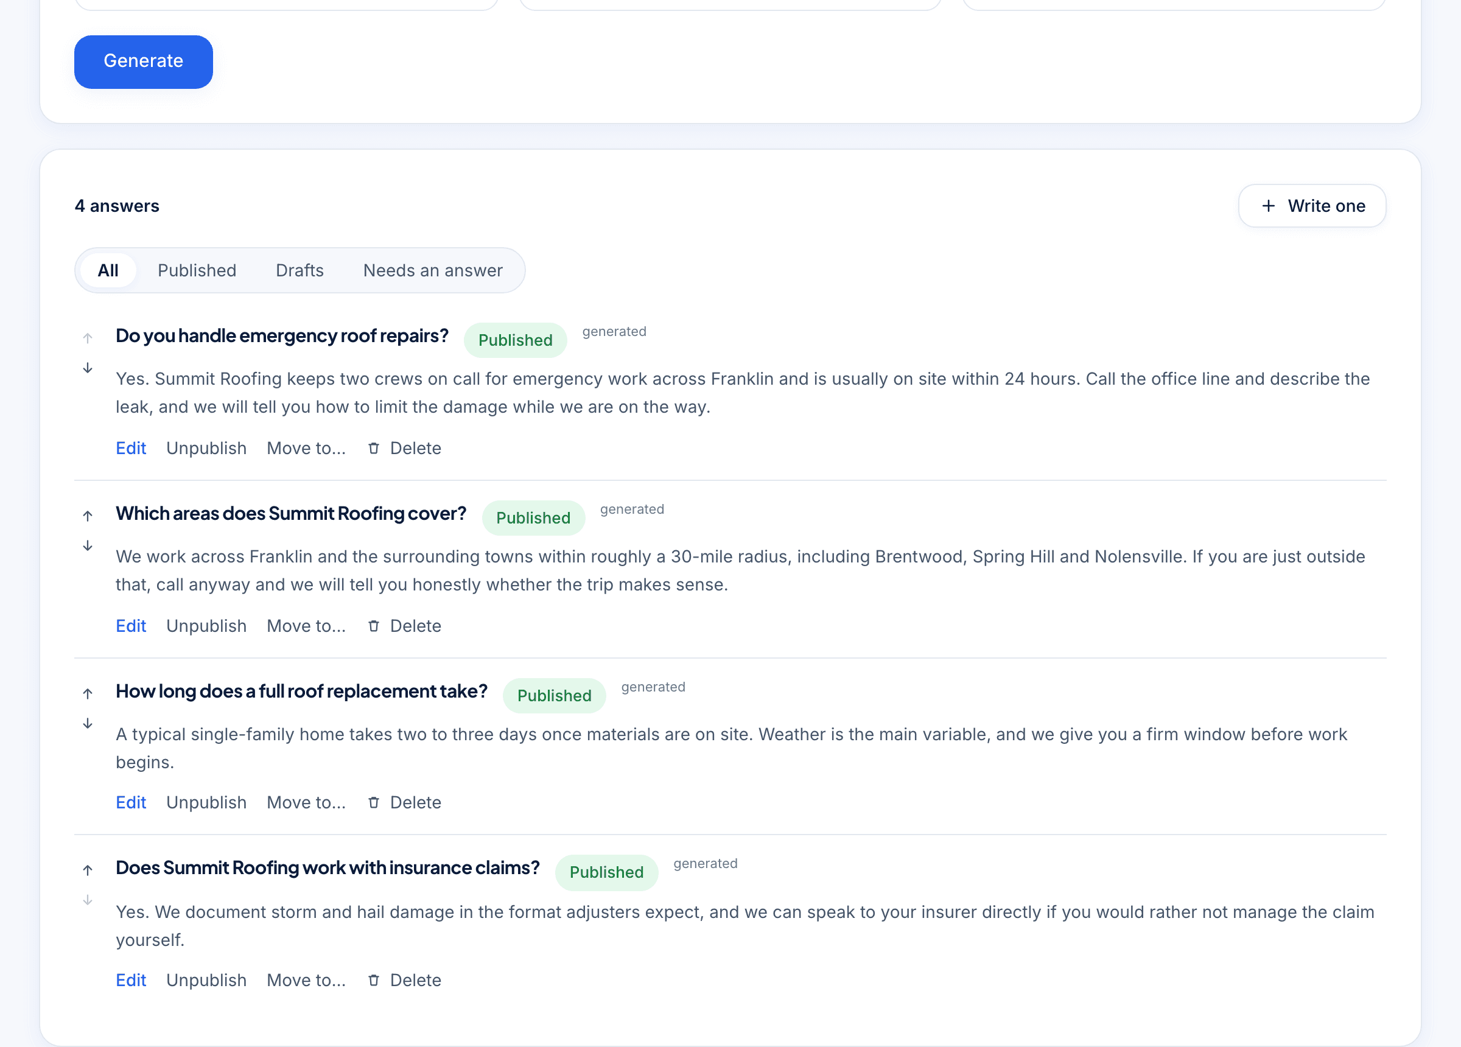1461x1047 pixels.
Task: Click the Generate button
Action: [x=144, y=61]
